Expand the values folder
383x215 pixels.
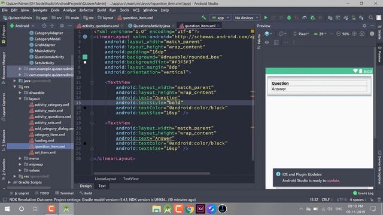pos(20,170)
